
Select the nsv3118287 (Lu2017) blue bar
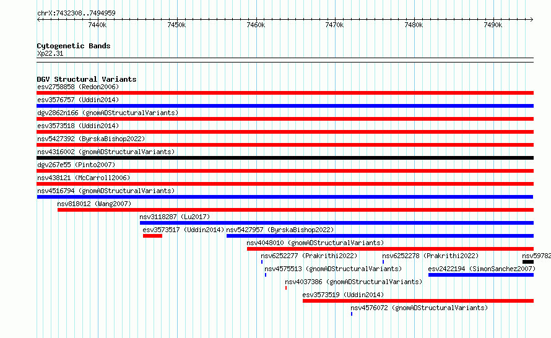point(337,223)
